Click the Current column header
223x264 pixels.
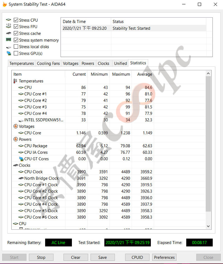point(76,74)
